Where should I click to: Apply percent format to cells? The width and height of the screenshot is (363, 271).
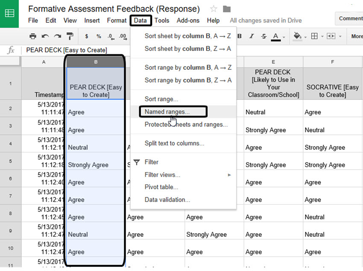point(99,36)
